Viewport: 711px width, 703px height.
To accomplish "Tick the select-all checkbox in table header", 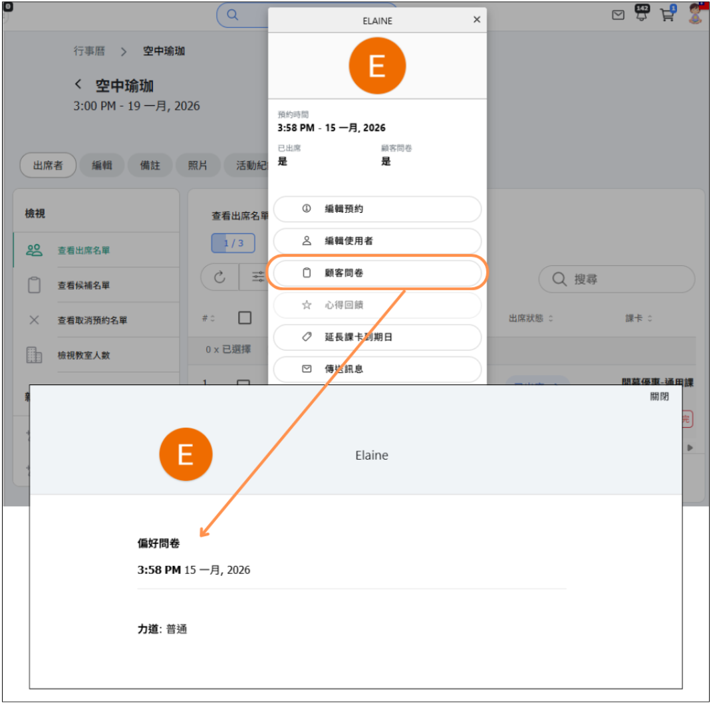I will (x=245, y=318).
